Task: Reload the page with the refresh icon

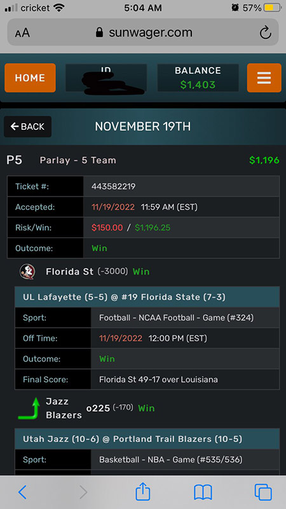Action: tap(265, 33)
